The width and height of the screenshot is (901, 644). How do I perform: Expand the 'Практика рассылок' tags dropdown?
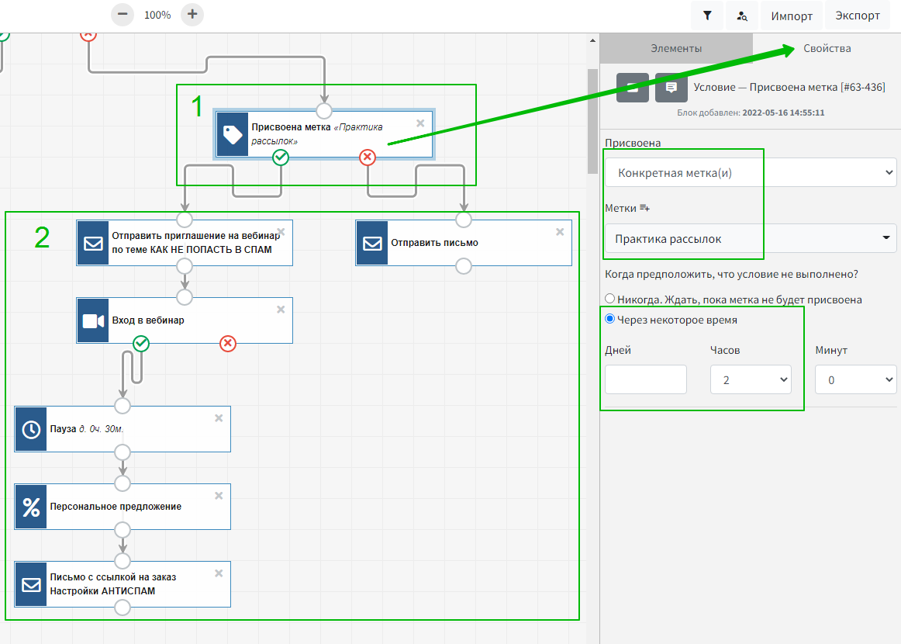coord(750,238)
